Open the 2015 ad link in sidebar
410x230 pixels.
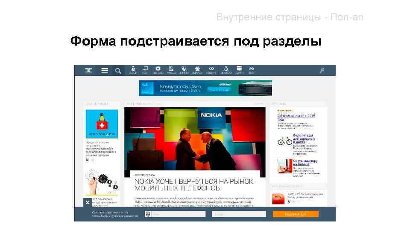(x=296, y=118)
